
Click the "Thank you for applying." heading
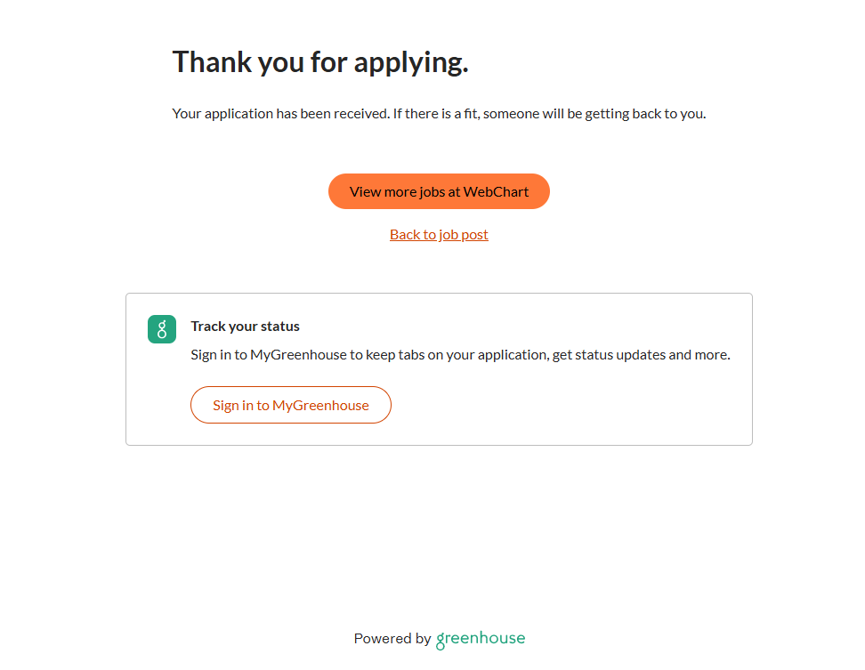coord(320,62)
